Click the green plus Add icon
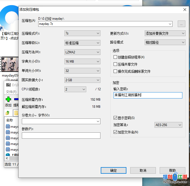The image size is (190, 186). click(x=8, y=99)
